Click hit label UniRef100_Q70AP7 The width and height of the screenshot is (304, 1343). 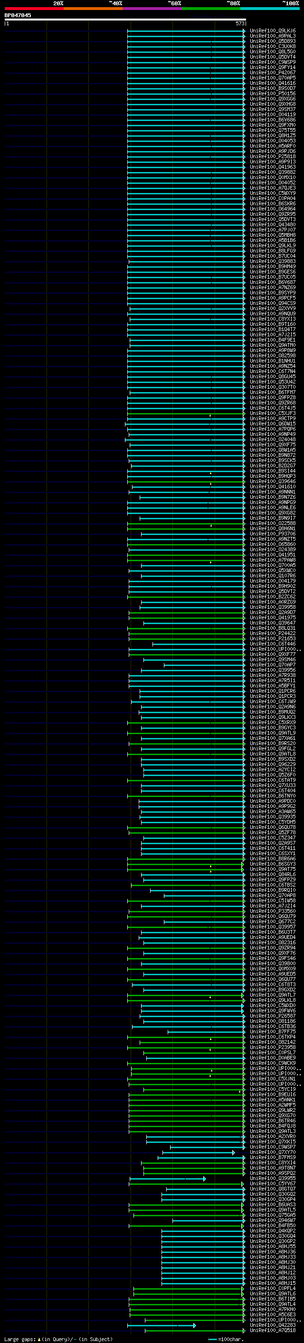coord(273,665)
